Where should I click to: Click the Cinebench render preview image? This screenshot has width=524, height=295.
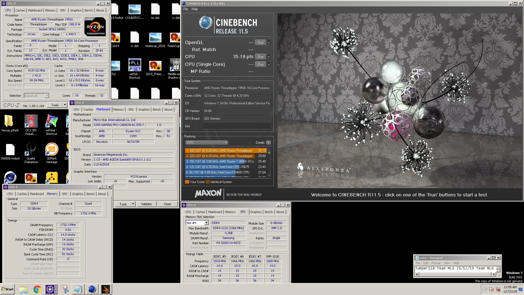tap(400, 101)
